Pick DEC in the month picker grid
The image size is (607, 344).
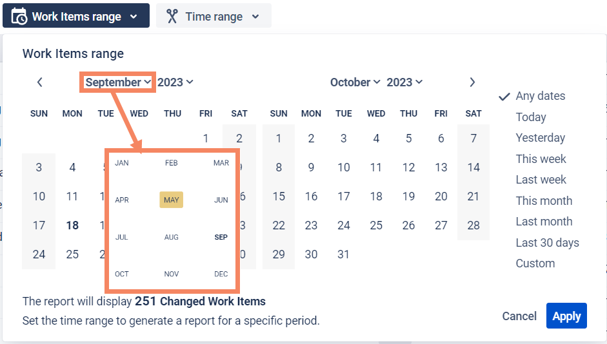pos(221,274)
